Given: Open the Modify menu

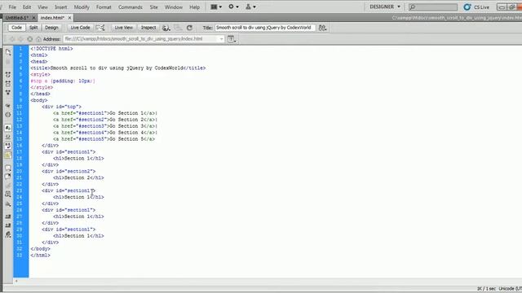Looking at the screenshot, I should 82,7.
